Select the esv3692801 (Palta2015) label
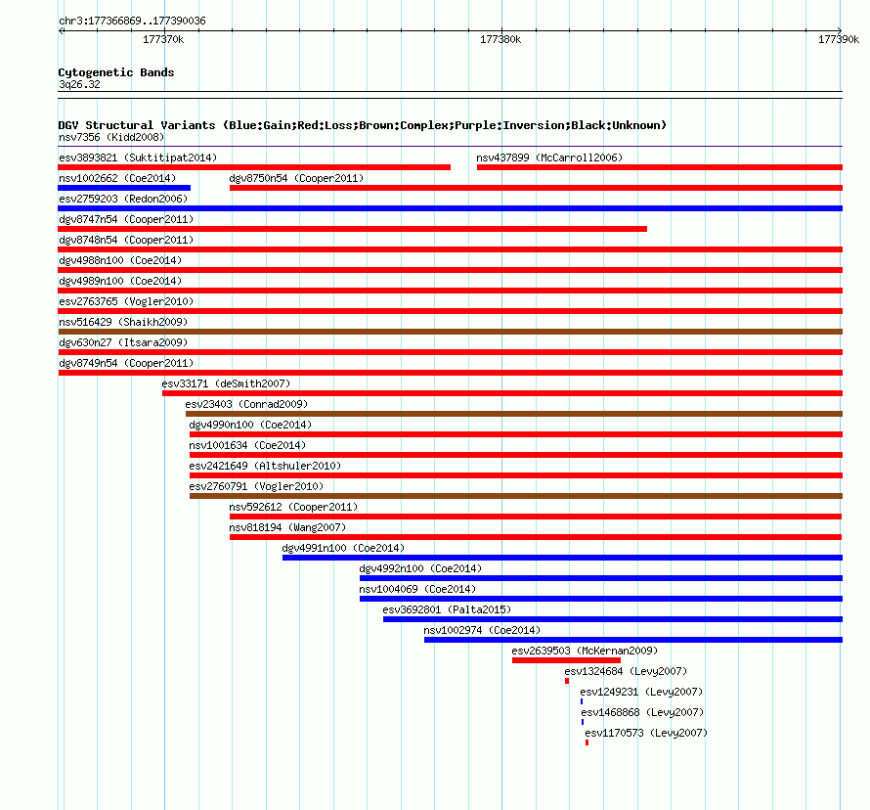This screenshot has height=810, width=870. point(447,609)
